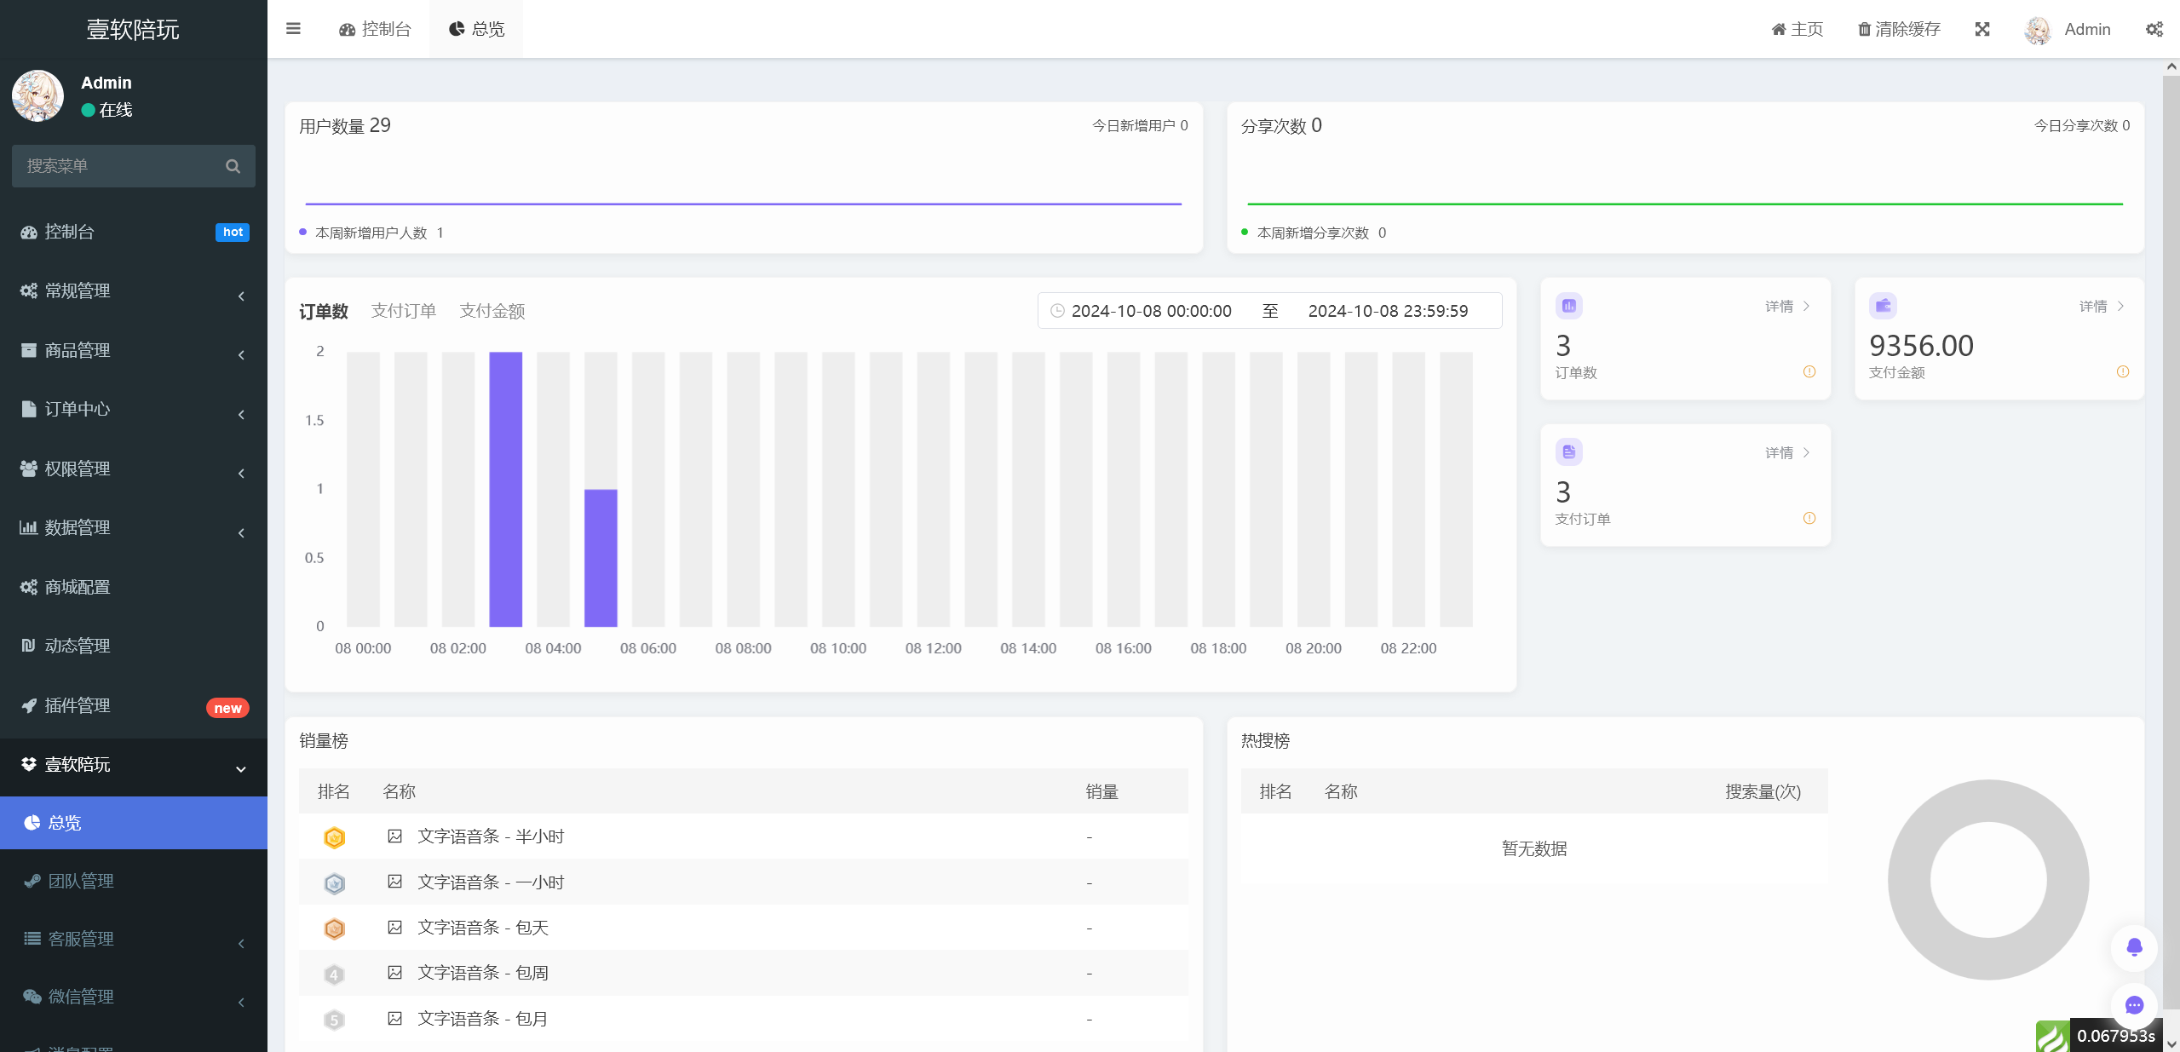Open the settings gears icon top right
This screenshot has width=2180, height=1052.
coord(2154,29)
